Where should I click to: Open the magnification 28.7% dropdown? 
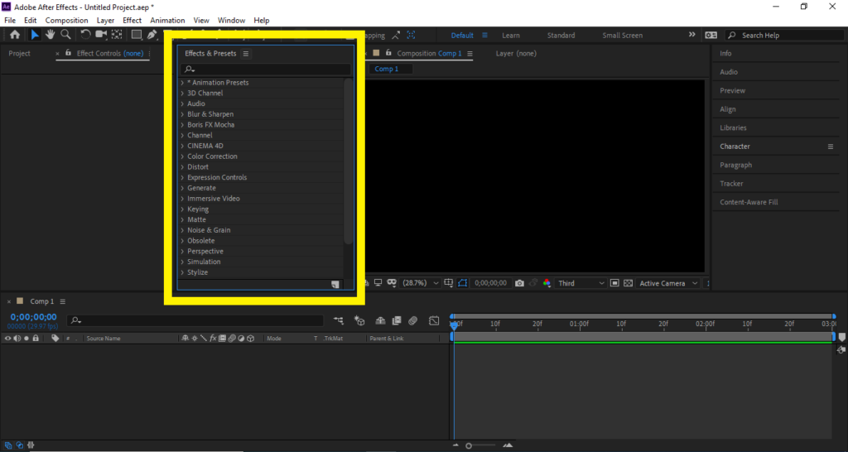tap(420, 283)
